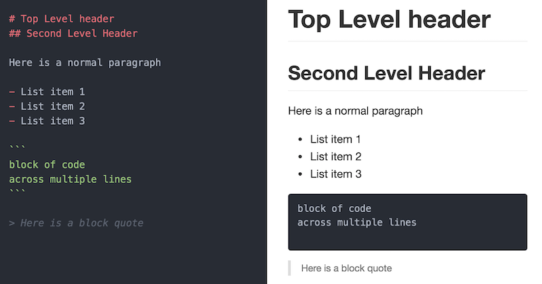Click the '> Here is a block quote' source
The height and width of the screenshot is (284, 542).
[x=76, y=223]
